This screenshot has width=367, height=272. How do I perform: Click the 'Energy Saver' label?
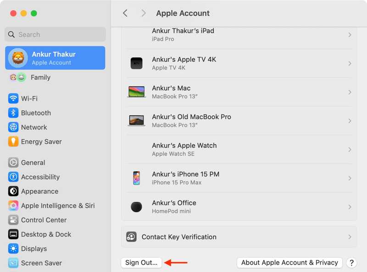pos(41,141)
